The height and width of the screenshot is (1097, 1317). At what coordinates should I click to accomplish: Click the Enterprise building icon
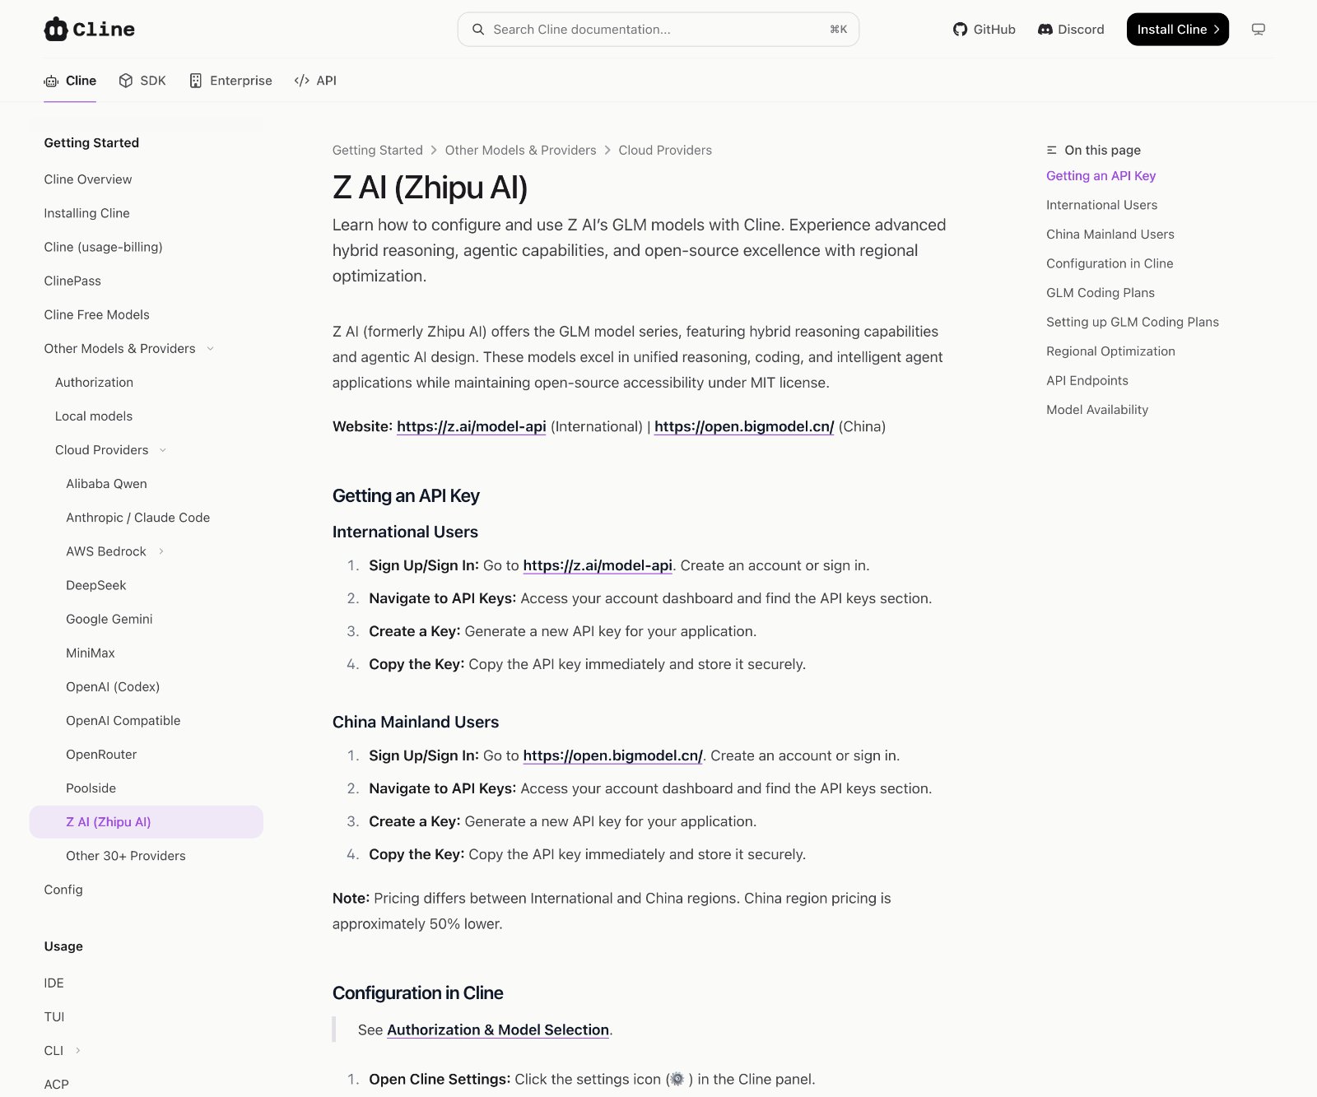[196, 81]
